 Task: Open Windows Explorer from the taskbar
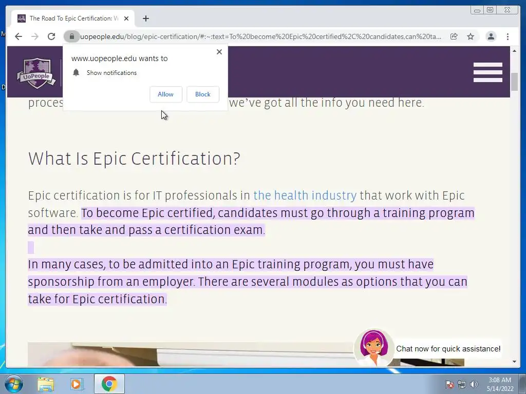tap(46, 384)
